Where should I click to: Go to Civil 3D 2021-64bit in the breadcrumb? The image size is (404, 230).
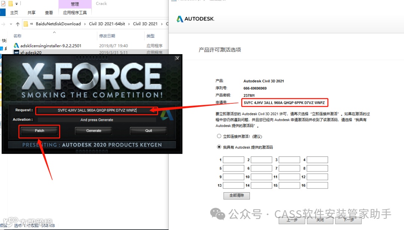(107, 24)
